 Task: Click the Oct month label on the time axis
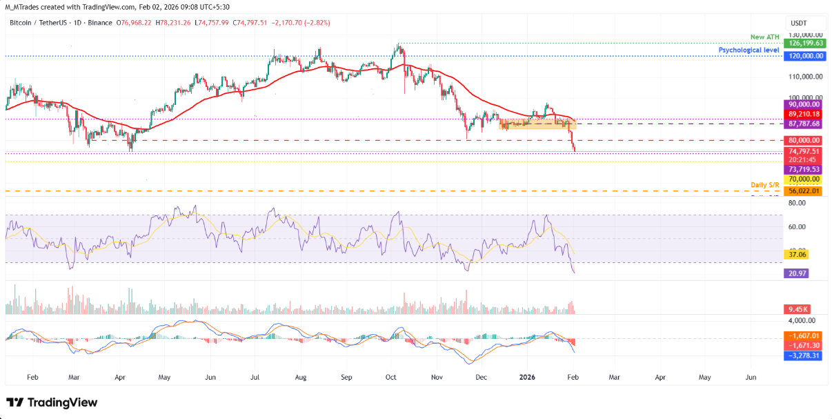[390, 378]
